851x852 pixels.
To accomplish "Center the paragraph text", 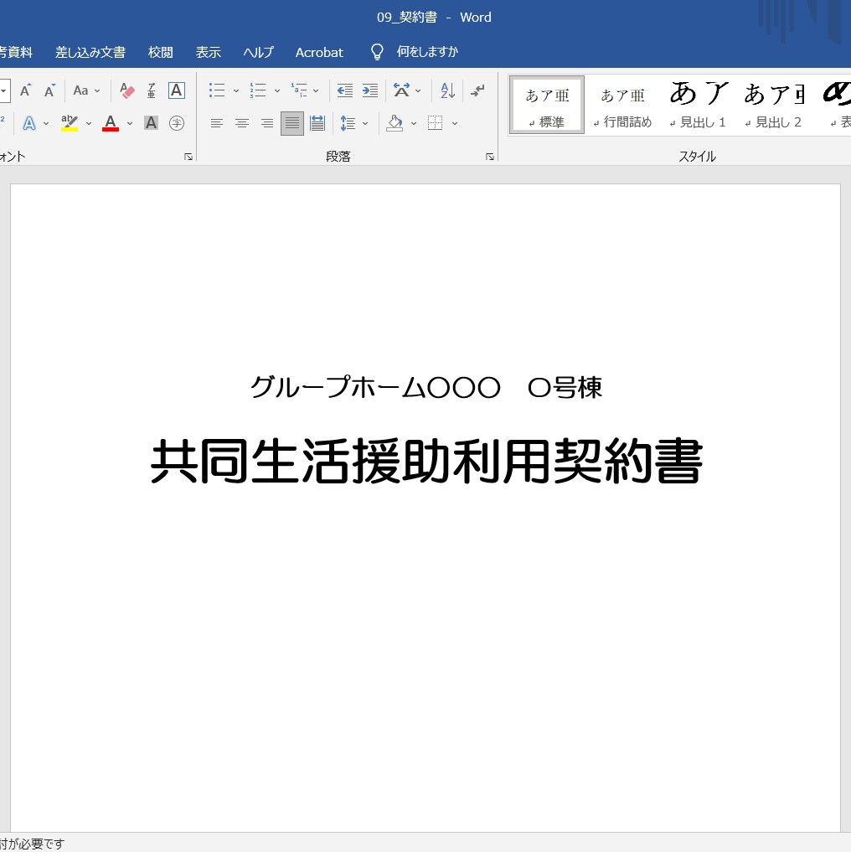I will tap(242, 123).
